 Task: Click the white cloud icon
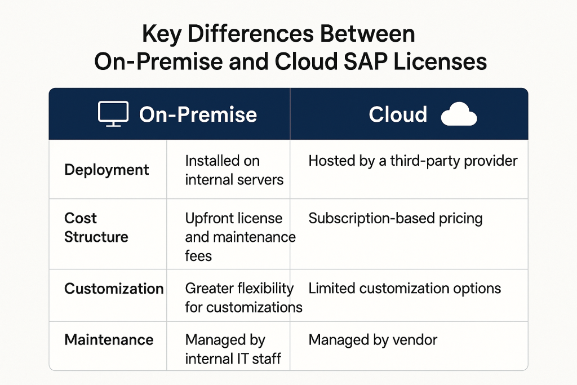coord(459,114)
